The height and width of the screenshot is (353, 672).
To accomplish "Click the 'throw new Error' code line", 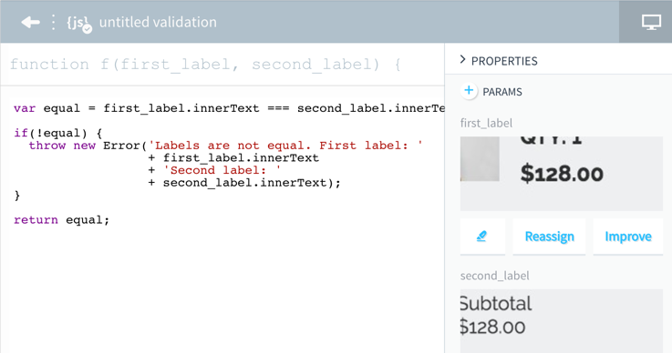I will tap(225, 146).
